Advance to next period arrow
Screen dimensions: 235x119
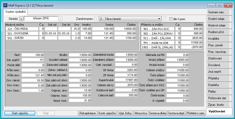[60, 19]
